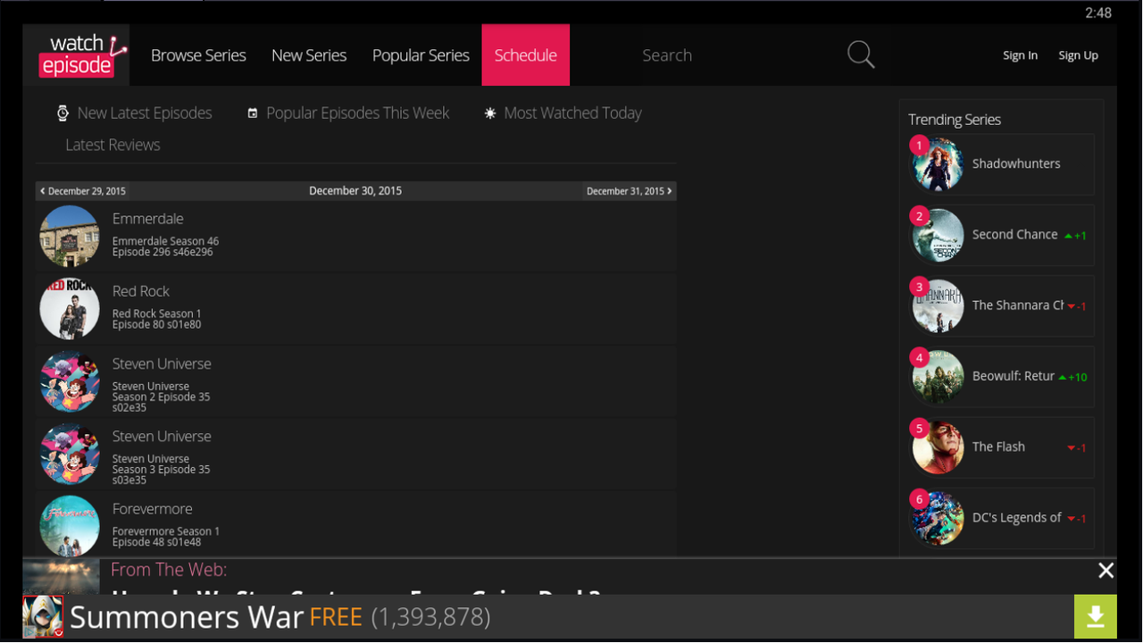Open the Sign In link
The image size is (1143, 643).
[x=1020, y=54]
